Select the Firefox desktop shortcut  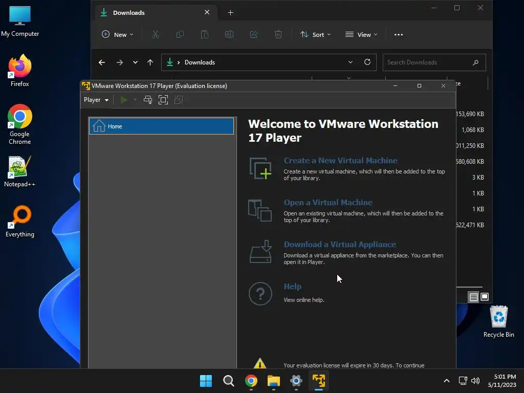click(20, 71)
